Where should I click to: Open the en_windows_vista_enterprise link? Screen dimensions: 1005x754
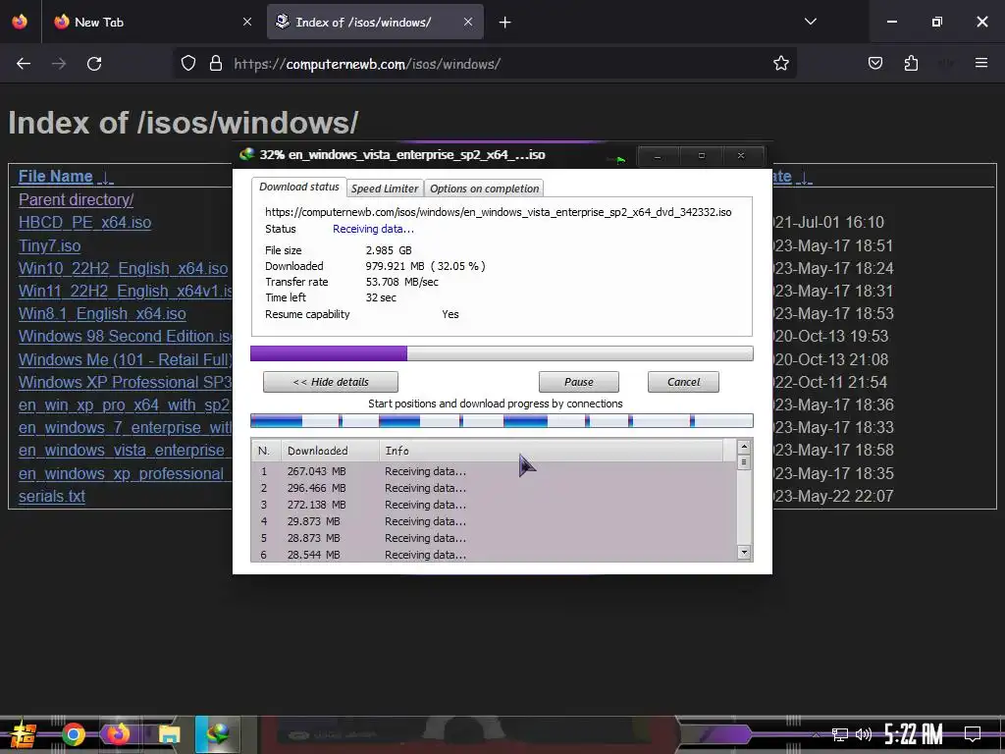click(121, 451)
